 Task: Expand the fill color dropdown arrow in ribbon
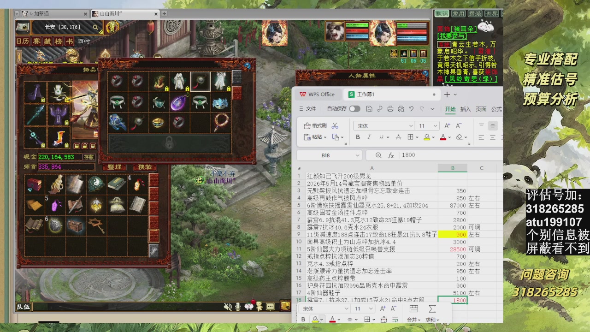pos(434,137)
